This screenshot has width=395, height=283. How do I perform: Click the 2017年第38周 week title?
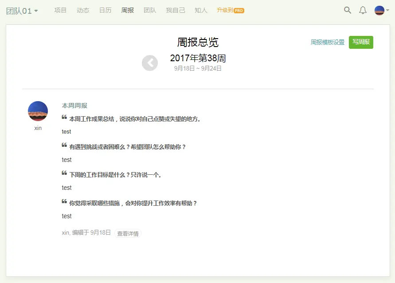coord(198,58)
